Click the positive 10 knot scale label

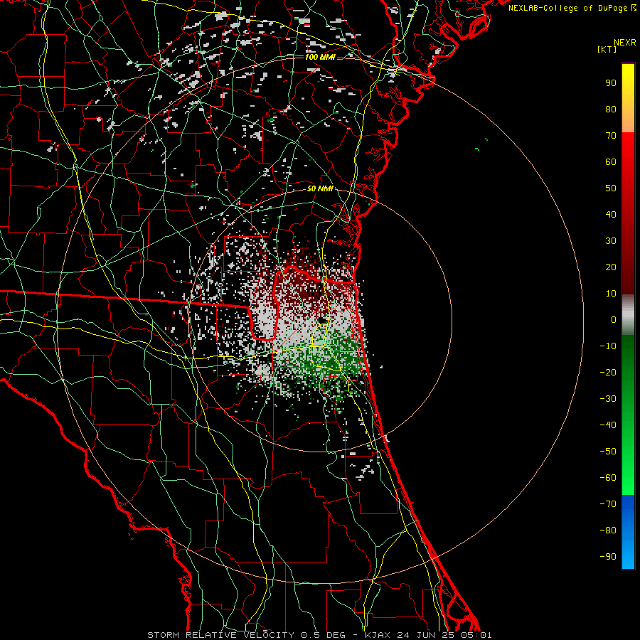611,294
